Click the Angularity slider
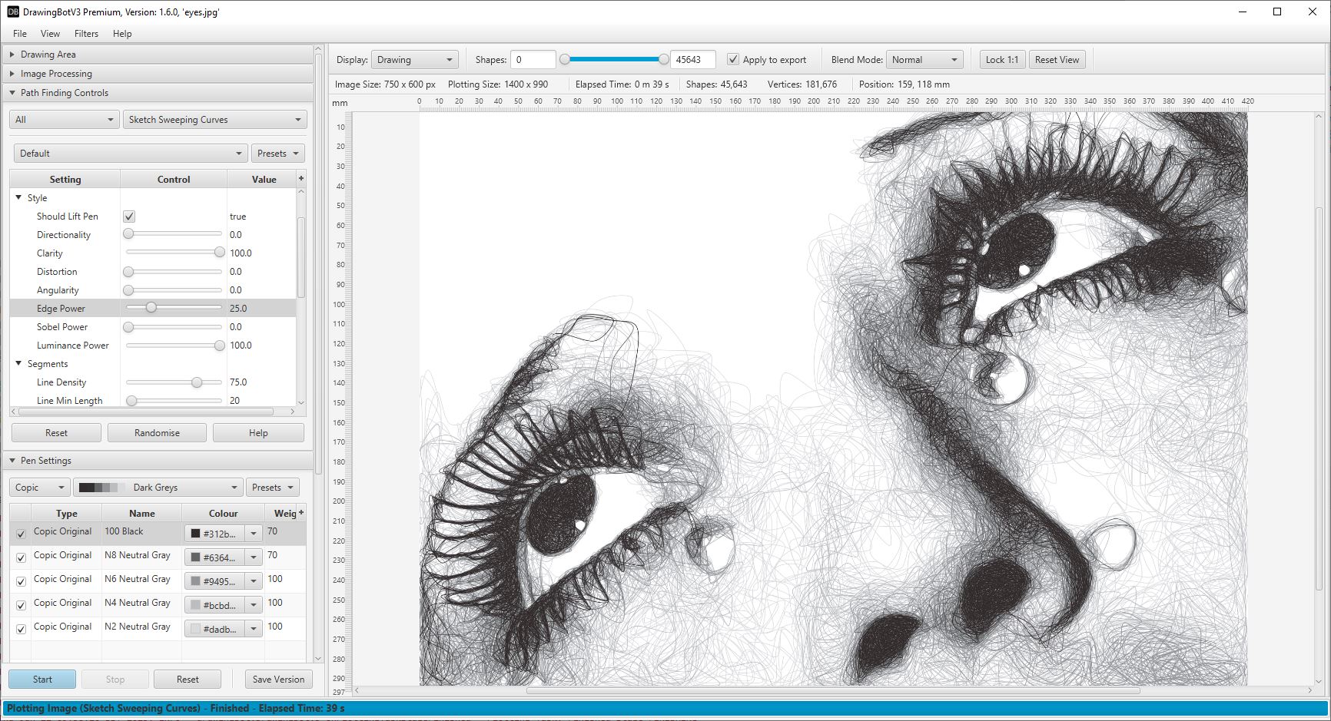 coord(174,289)
